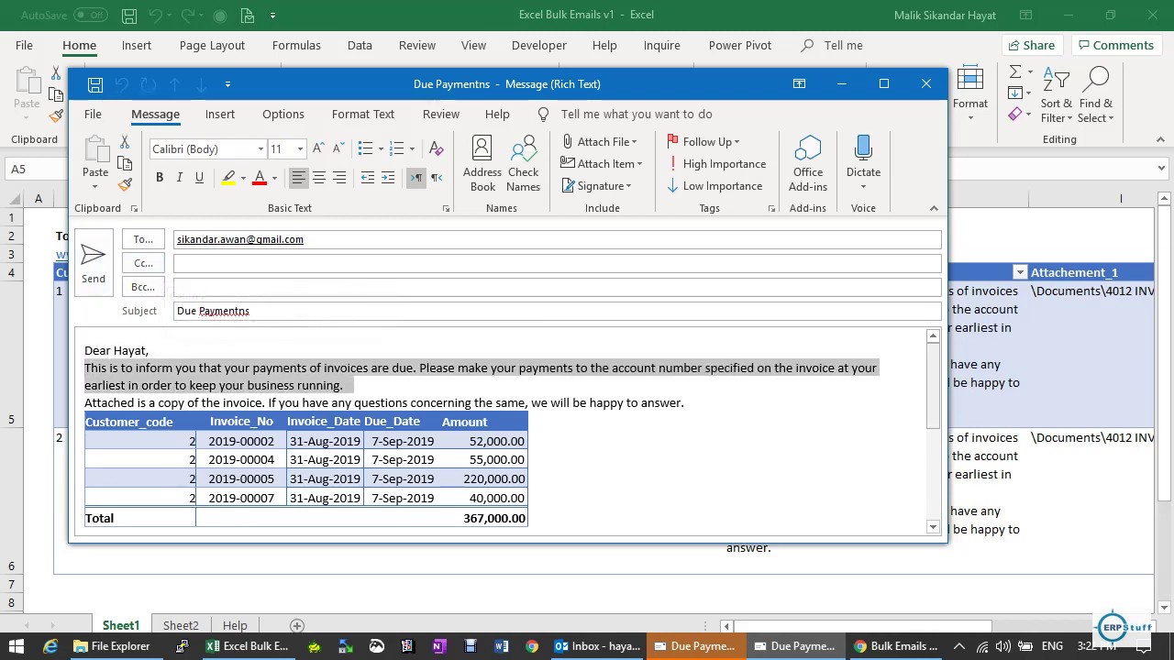This screenshot has width=1174, height=660.
Task: Copy selection icon in message Clipboard group
Action: (125, 164)
